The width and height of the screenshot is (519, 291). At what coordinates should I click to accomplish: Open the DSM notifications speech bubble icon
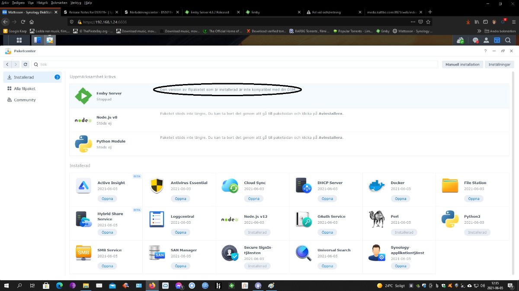click(475, 40)
